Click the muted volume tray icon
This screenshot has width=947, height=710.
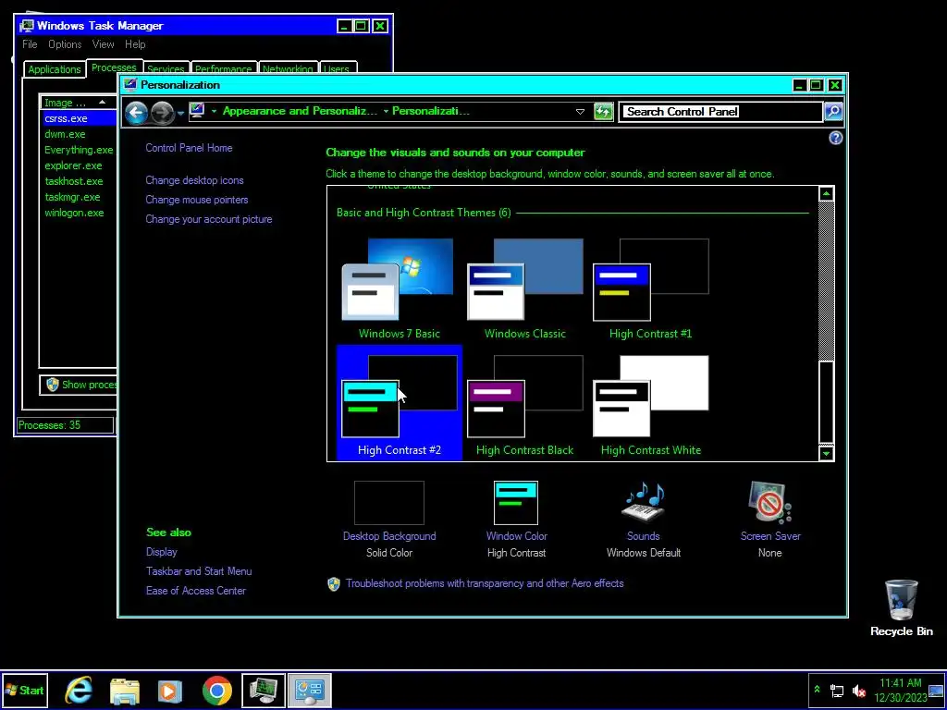pos(858,691)
